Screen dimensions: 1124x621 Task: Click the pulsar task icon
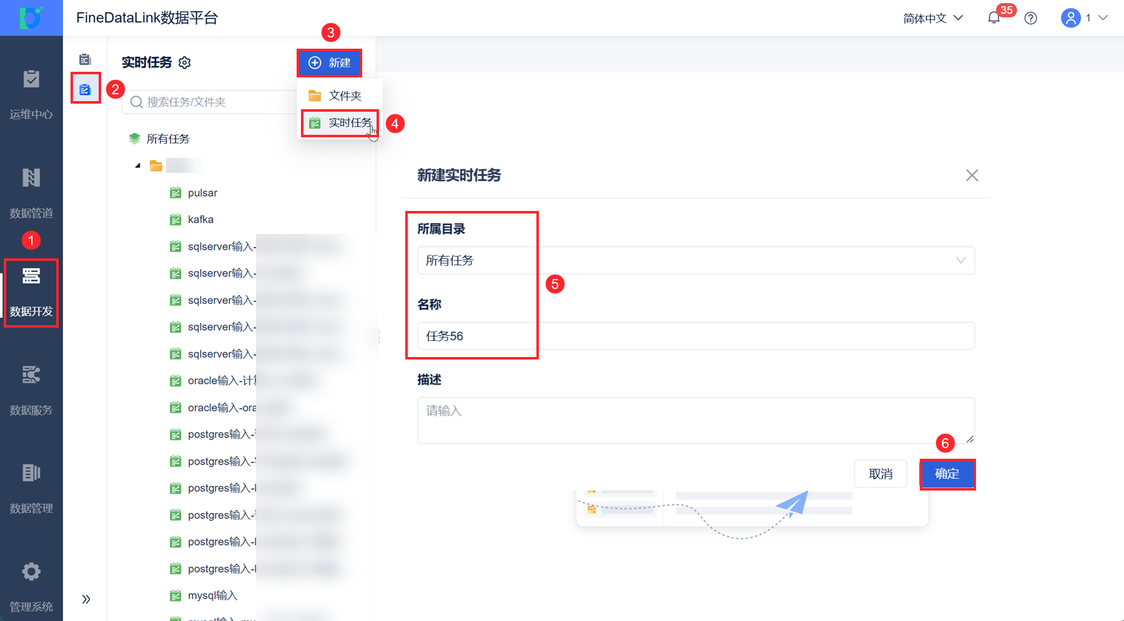coord(175,193)
